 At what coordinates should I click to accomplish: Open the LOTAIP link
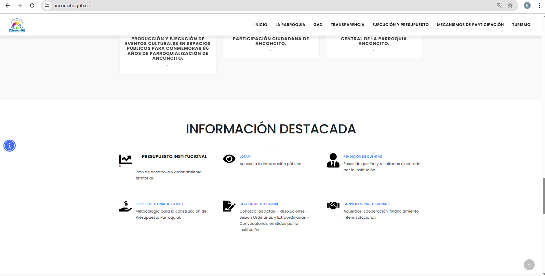[x=245, y=157]
